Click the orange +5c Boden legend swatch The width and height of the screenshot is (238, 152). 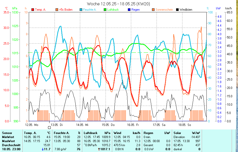pos(57,10)
